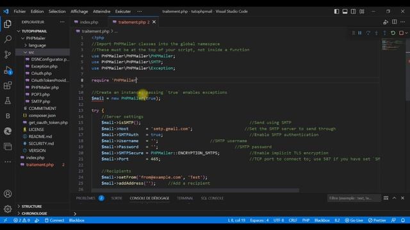
Task: Open the Blackbox B icon in activity bar
Action: tap(8, 116)
